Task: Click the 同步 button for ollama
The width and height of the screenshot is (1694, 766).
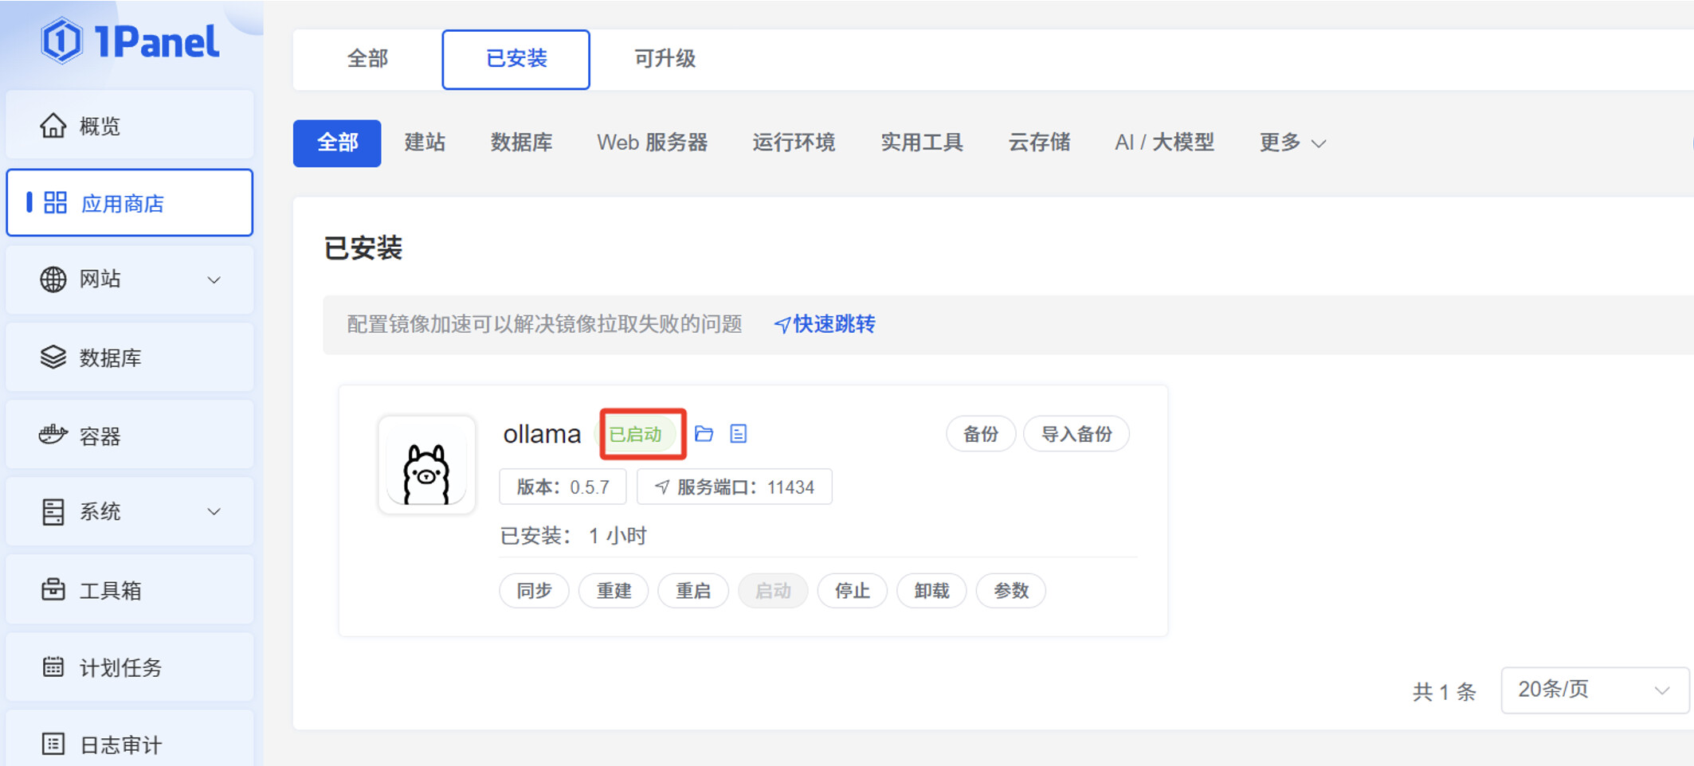Action: click(x=534, y=591)
